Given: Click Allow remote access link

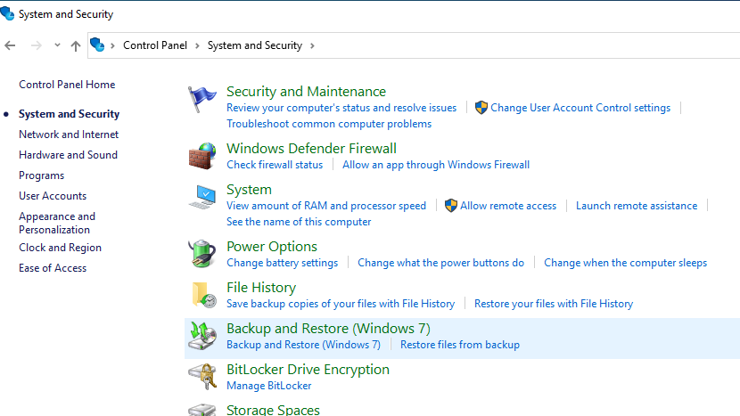Looking at the screenshot, I should (508, 206).
